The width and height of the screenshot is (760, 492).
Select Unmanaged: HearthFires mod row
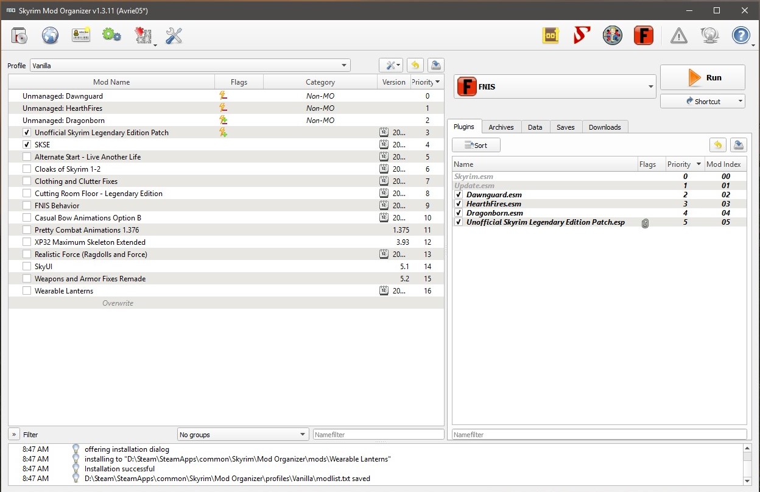click(x=226, y=108)
